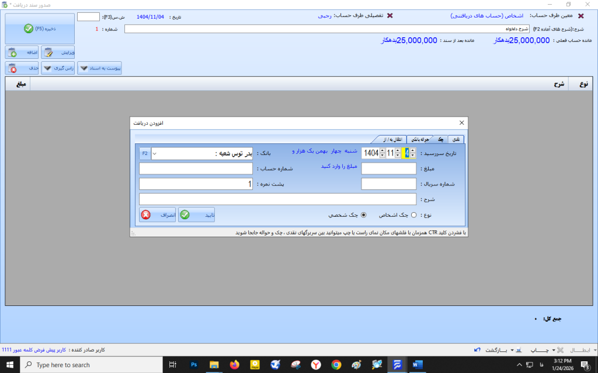Click the save (ذخیره F5) button
The width and height of the screenshot is (598, 373).
[40, 29]
